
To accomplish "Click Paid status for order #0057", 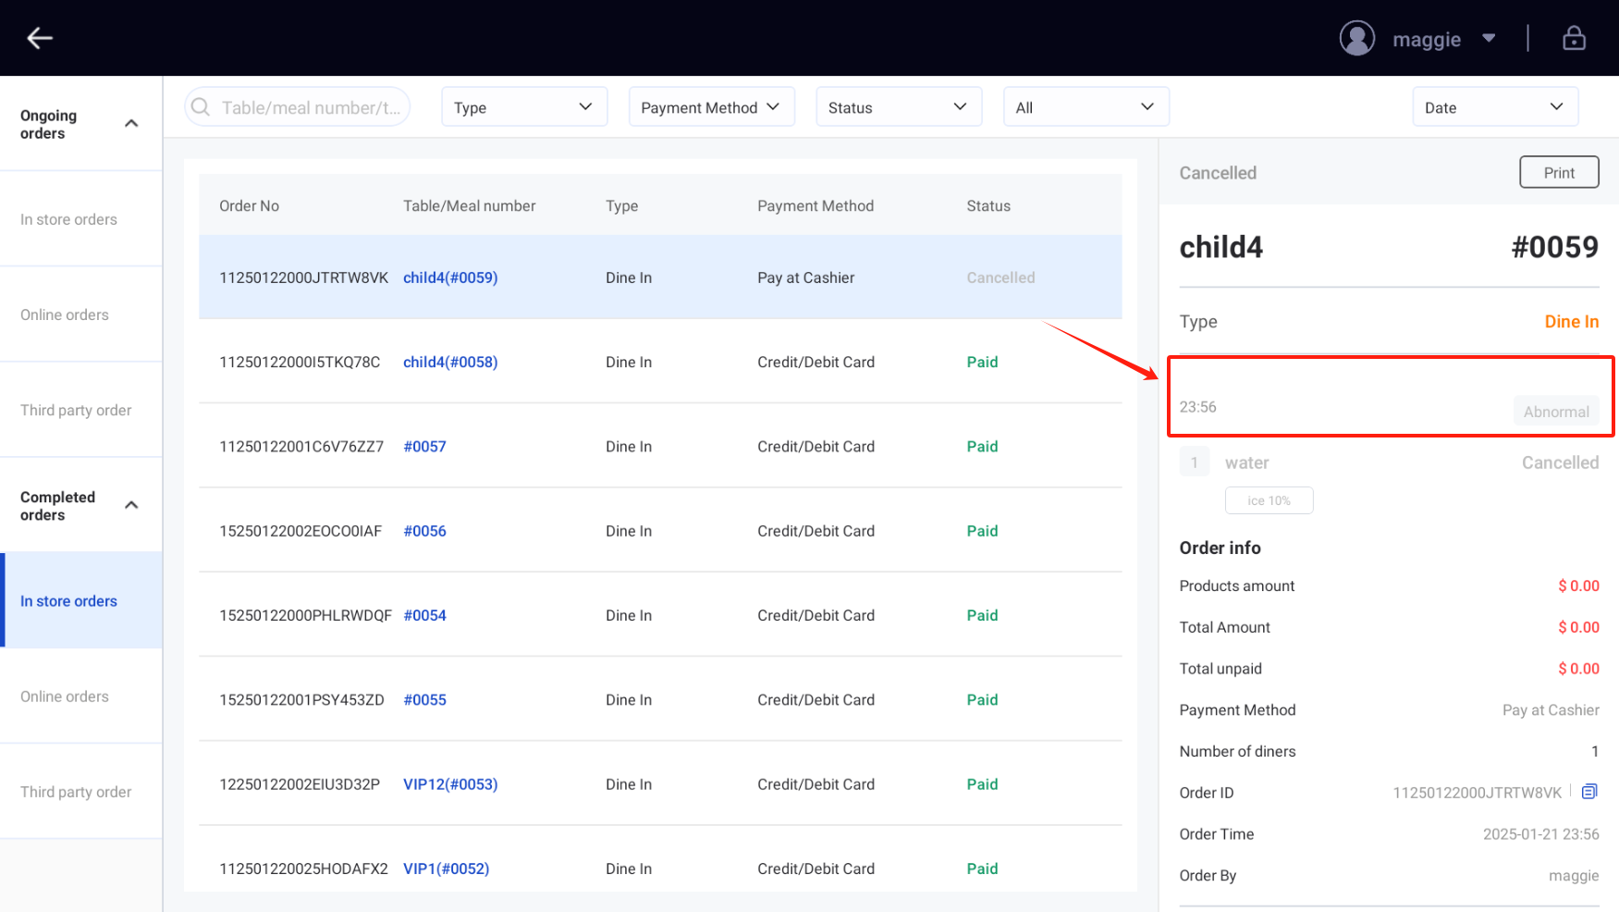I will point(982,446).
